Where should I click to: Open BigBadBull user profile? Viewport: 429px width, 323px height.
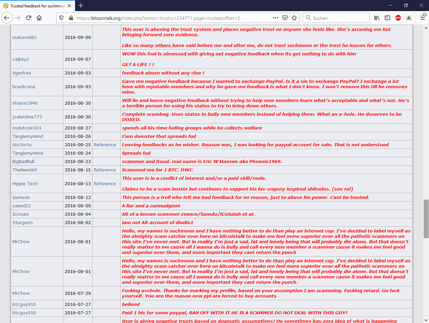(x=23, y=161)
